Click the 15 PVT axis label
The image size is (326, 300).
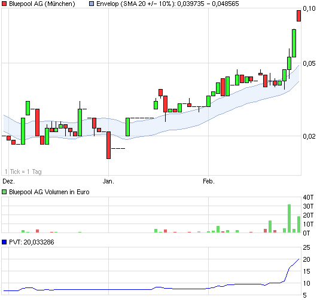tap(306, 271)
